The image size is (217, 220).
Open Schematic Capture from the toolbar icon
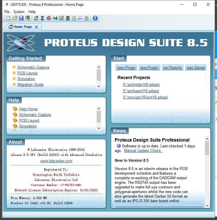click(x=42, y=18)
